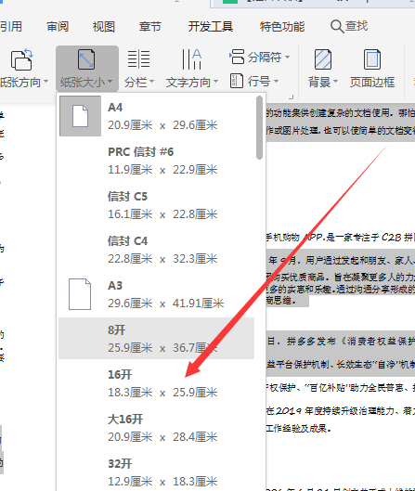Click the 查找 search magnifier icon

337,26
